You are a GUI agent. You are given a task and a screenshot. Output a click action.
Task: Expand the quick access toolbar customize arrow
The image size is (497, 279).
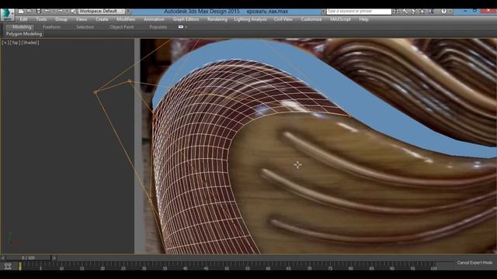coord(128,11)
